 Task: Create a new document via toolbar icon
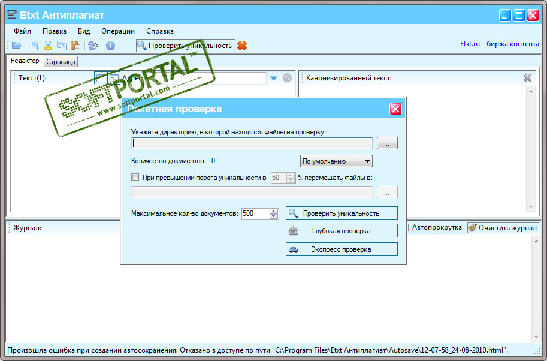coord(34,46)
